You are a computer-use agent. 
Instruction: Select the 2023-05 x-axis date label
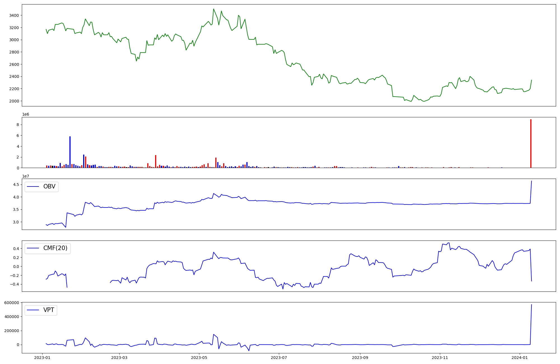199,357
